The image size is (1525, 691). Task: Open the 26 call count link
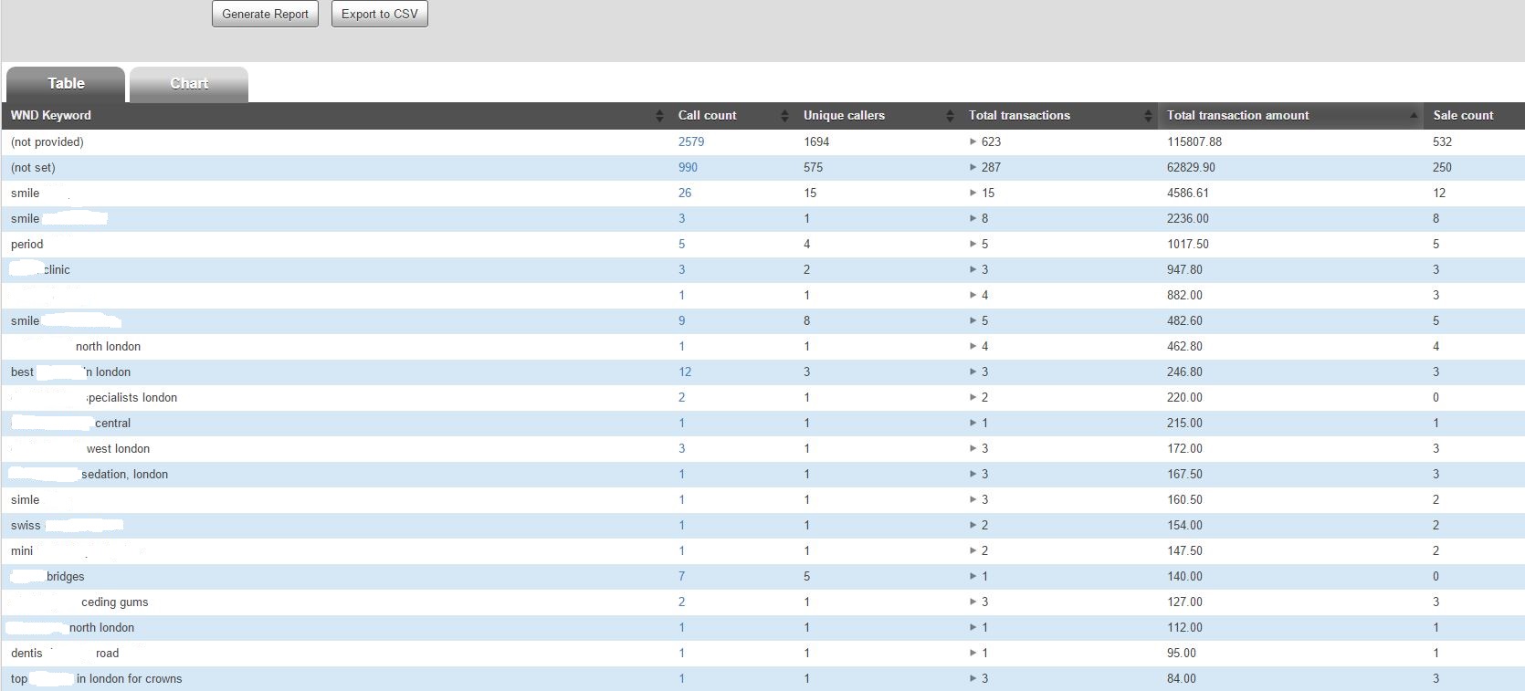point(685,193)
